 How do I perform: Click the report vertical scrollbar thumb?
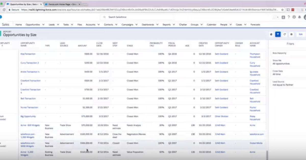pyautogui.click(x=267, y=155)
